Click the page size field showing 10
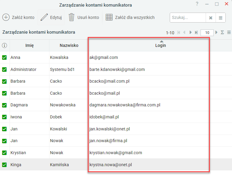Viewport: 232px width, 177px height. coord(207,33)
